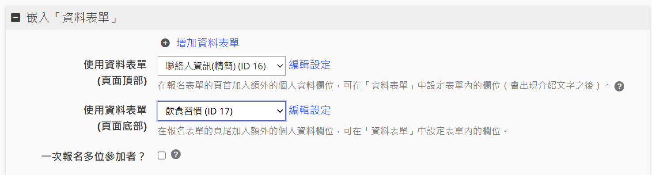
Task: Click description text starting 在報名表單的頁首加入
Action: click(384, 86)
